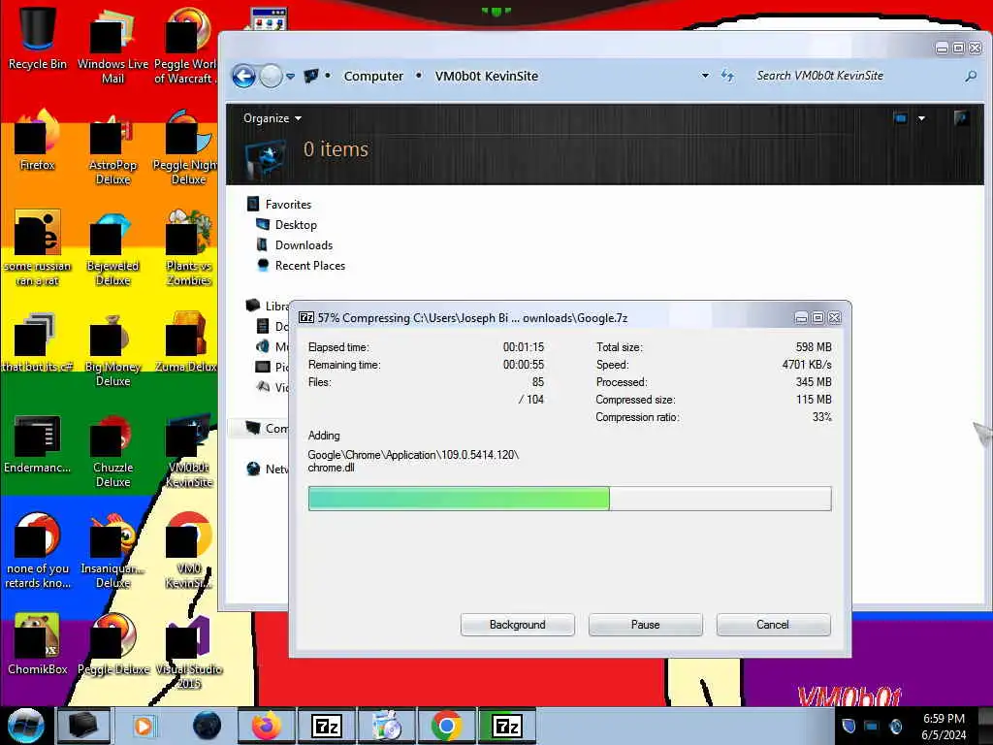Viewport: 993px width, 745px height.
Task: Select Insaniquarium Deluxe desktop icon
Action: 112,551
